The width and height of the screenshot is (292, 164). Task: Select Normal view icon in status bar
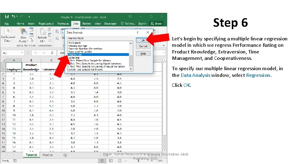(x=102, y=161)
